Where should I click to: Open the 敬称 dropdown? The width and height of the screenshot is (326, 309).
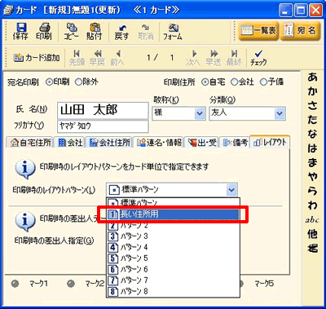click(x=200, y=113)
